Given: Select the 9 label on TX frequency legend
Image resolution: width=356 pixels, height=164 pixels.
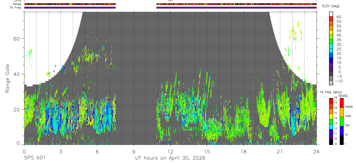Looking at the screenshot, I should [x=335, y=144].
